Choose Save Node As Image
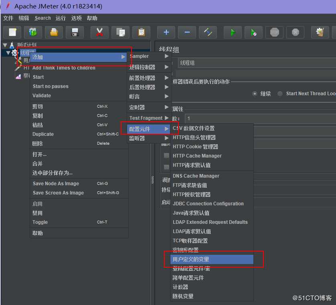 79,184
